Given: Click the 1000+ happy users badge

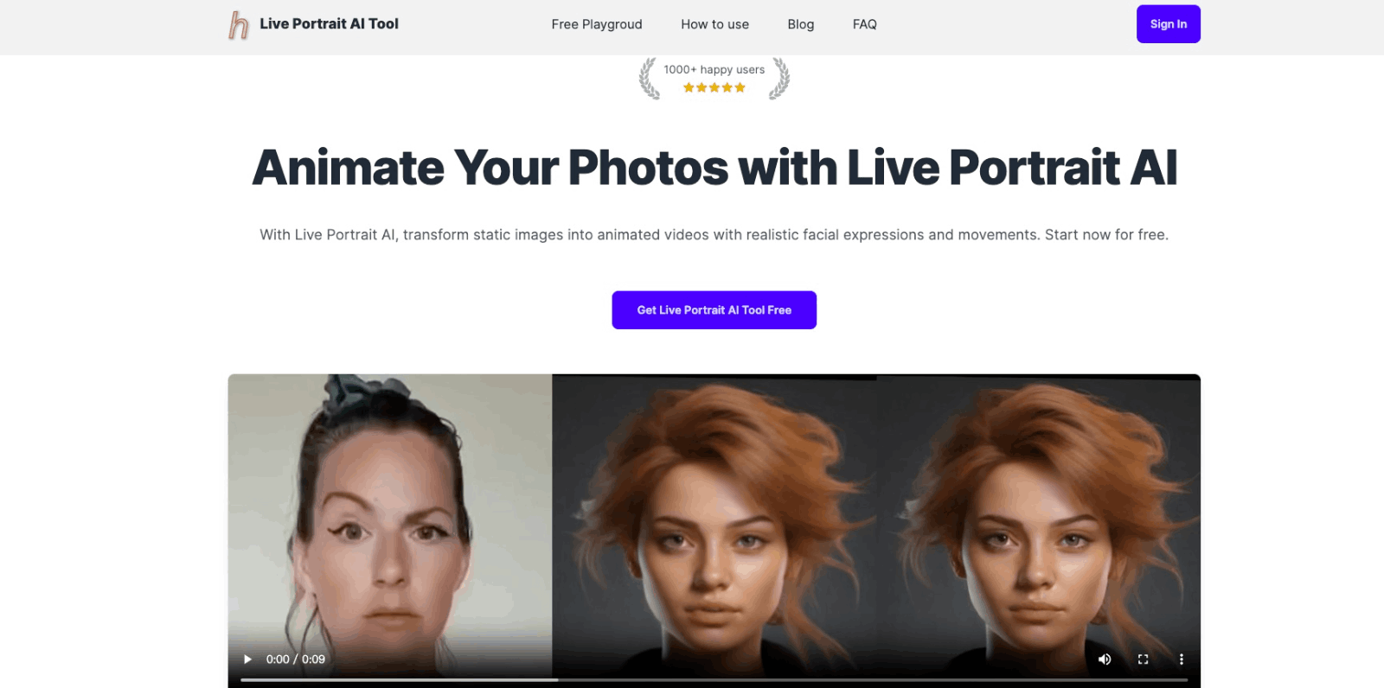Looking at the screenshot, I should pos(714,78).
